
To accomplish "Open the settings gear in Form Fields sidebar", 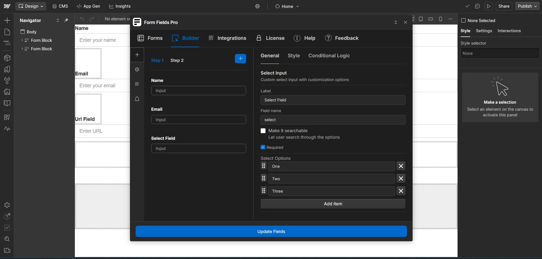I will (x=137, y=69).
